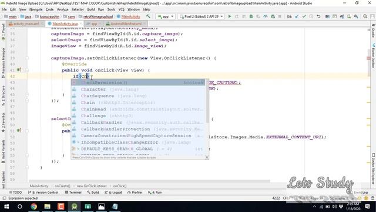The image size is (376, 212).
Task: Switch to activity_main.xml tab
Action: point(25,24)
